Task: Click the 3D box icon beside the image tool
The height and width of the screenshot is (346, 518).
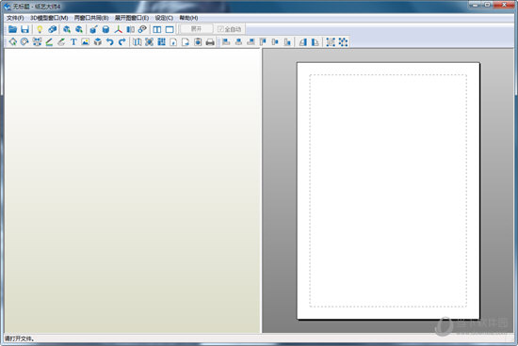Action: (98, 42)
